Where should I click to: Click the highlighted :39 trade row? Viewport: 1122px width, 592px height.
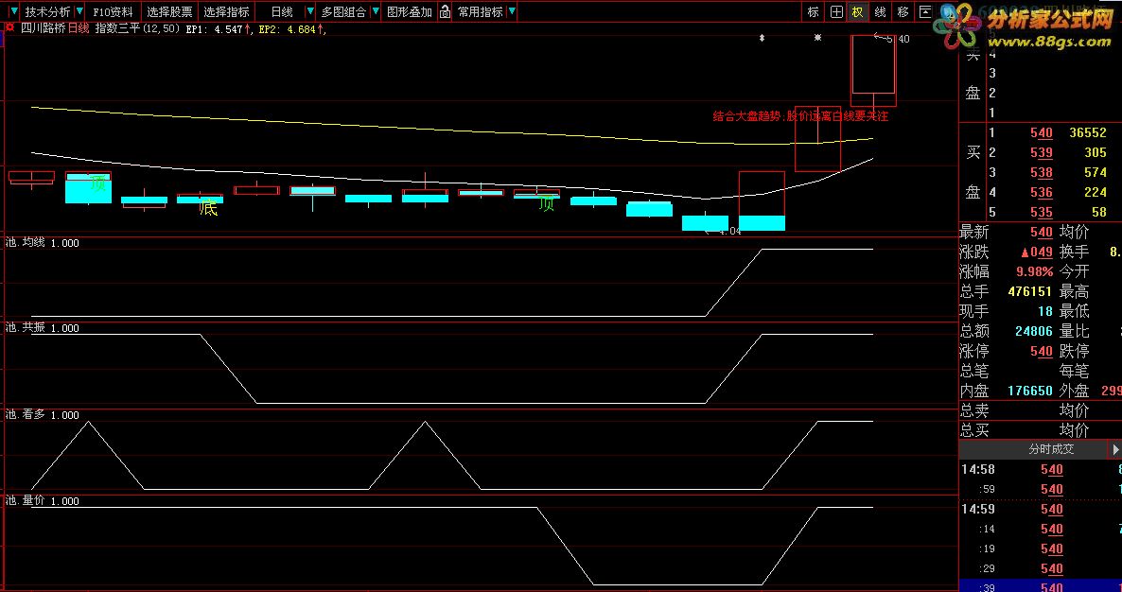point(1041,587)
